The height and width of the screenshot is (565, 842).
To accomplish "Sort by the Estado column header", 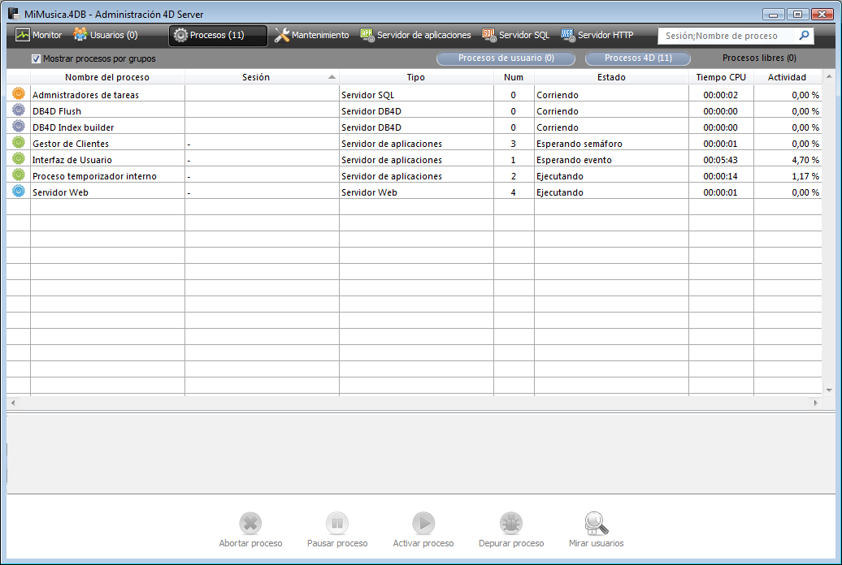I will click(x=612, y=77).
